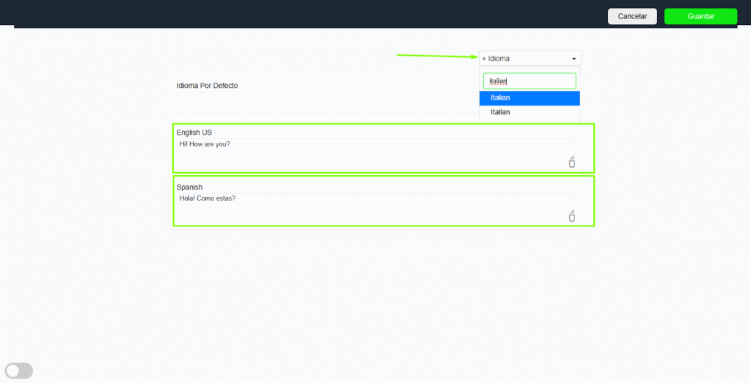Viewport: 751px width, 383px height.
Task: Save changes with the Guardar button
Action: coord(700,16)
